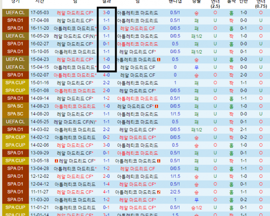Open home team 아틀레티코 마드리드 in 16-11-20 row

coord(75,28)
